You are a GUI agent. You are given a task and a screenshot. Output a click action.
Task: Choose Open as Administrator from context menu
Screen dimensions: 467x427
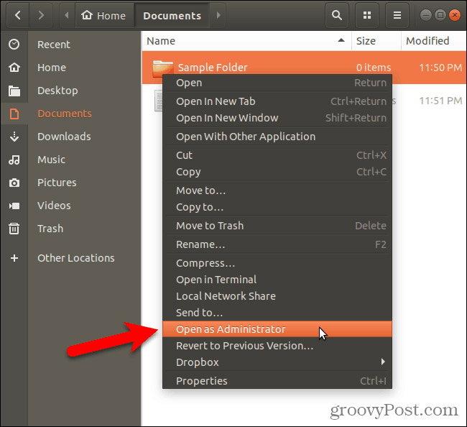pos(231,329)
